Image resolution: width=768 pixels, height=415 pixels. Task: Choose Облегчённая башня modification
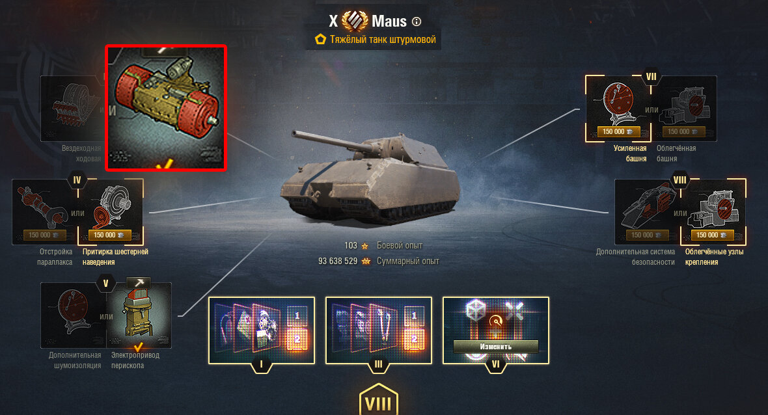684,109
